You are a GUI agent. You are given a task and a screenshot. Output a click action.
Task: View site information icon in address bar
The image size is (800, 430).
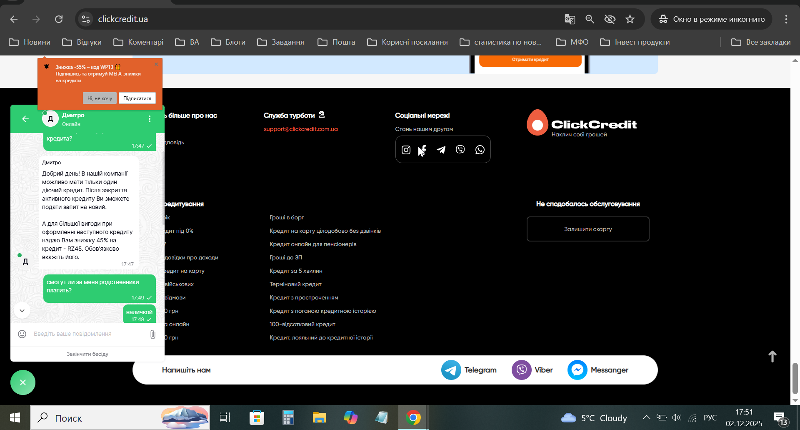click(x=86, y=19)
